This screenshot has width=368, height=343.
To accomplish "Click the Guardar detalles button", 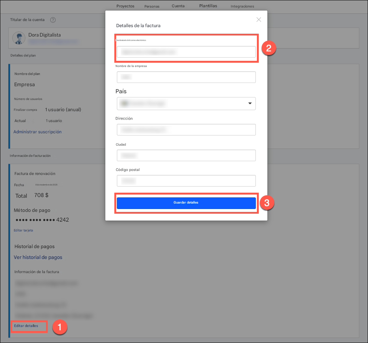I will pyautogui.click(x=186, y=203).
